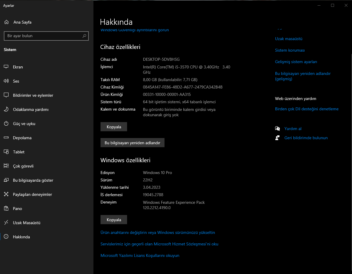Click the search magnifier icon
Viewport: 352px width, 274px height.
pyautogui.click(x=84, y=36)
